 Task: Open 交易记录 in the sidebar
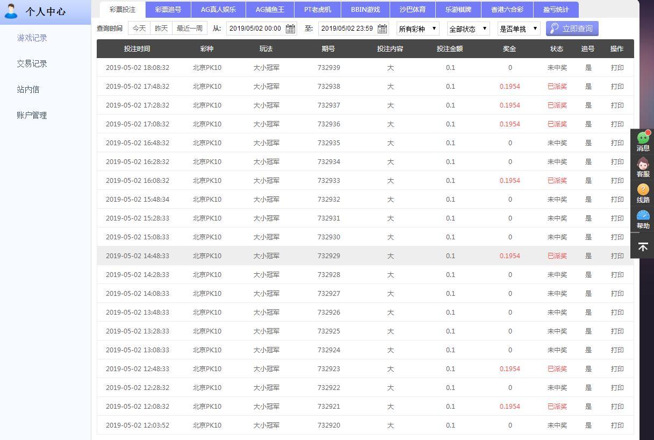(x=32, y=63)
